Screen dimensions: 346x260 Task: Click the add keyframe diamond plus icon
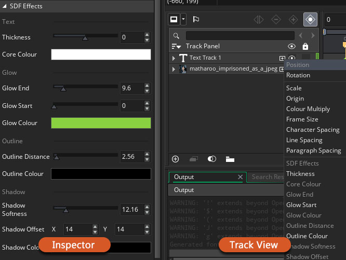293,20
